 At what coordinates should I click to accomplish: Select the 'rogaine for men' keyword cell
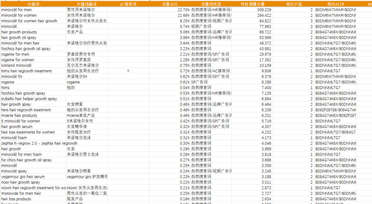point(33,54)
